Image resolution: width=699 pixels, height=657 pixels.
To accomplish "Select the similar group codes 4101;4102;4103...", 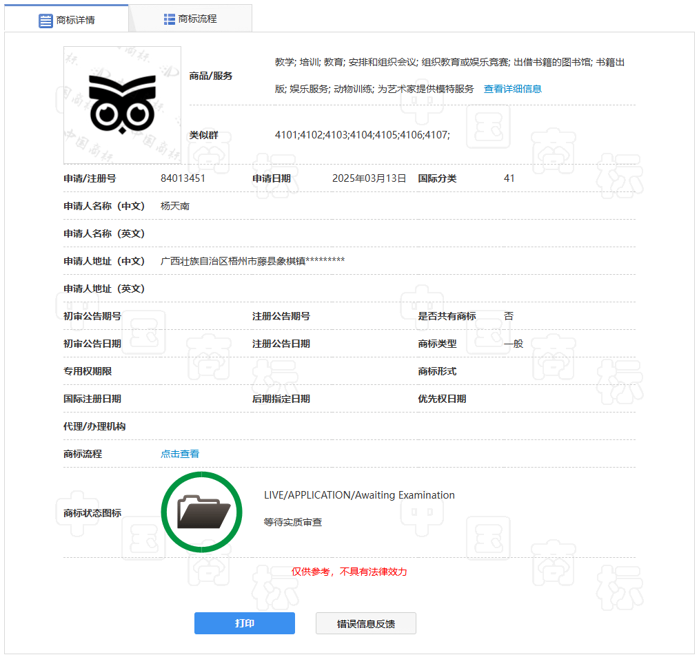I will 312,135.
